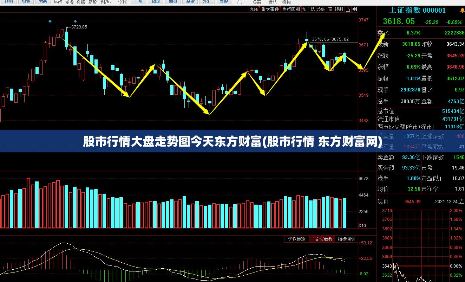Click the right blue diamond event marker
Screen dimensions: 465x282
coord(75,21)
